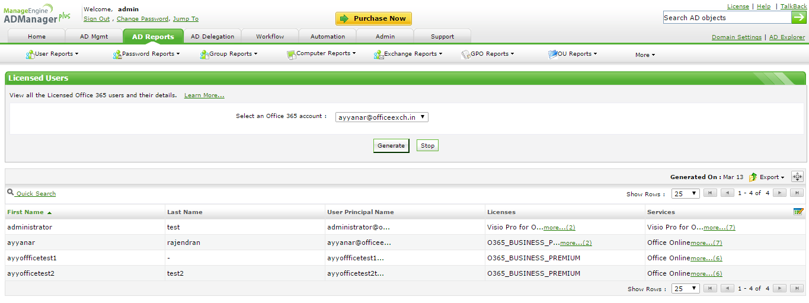The height and width of the screenshot is (303, 809).
Task: Click the Exchange Reports icon
Action: 379,55
